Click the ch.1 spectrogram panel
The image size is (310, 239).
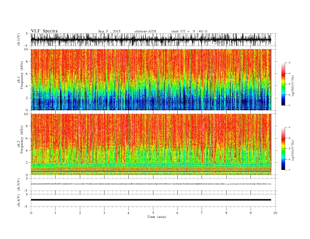click(151, 80)
